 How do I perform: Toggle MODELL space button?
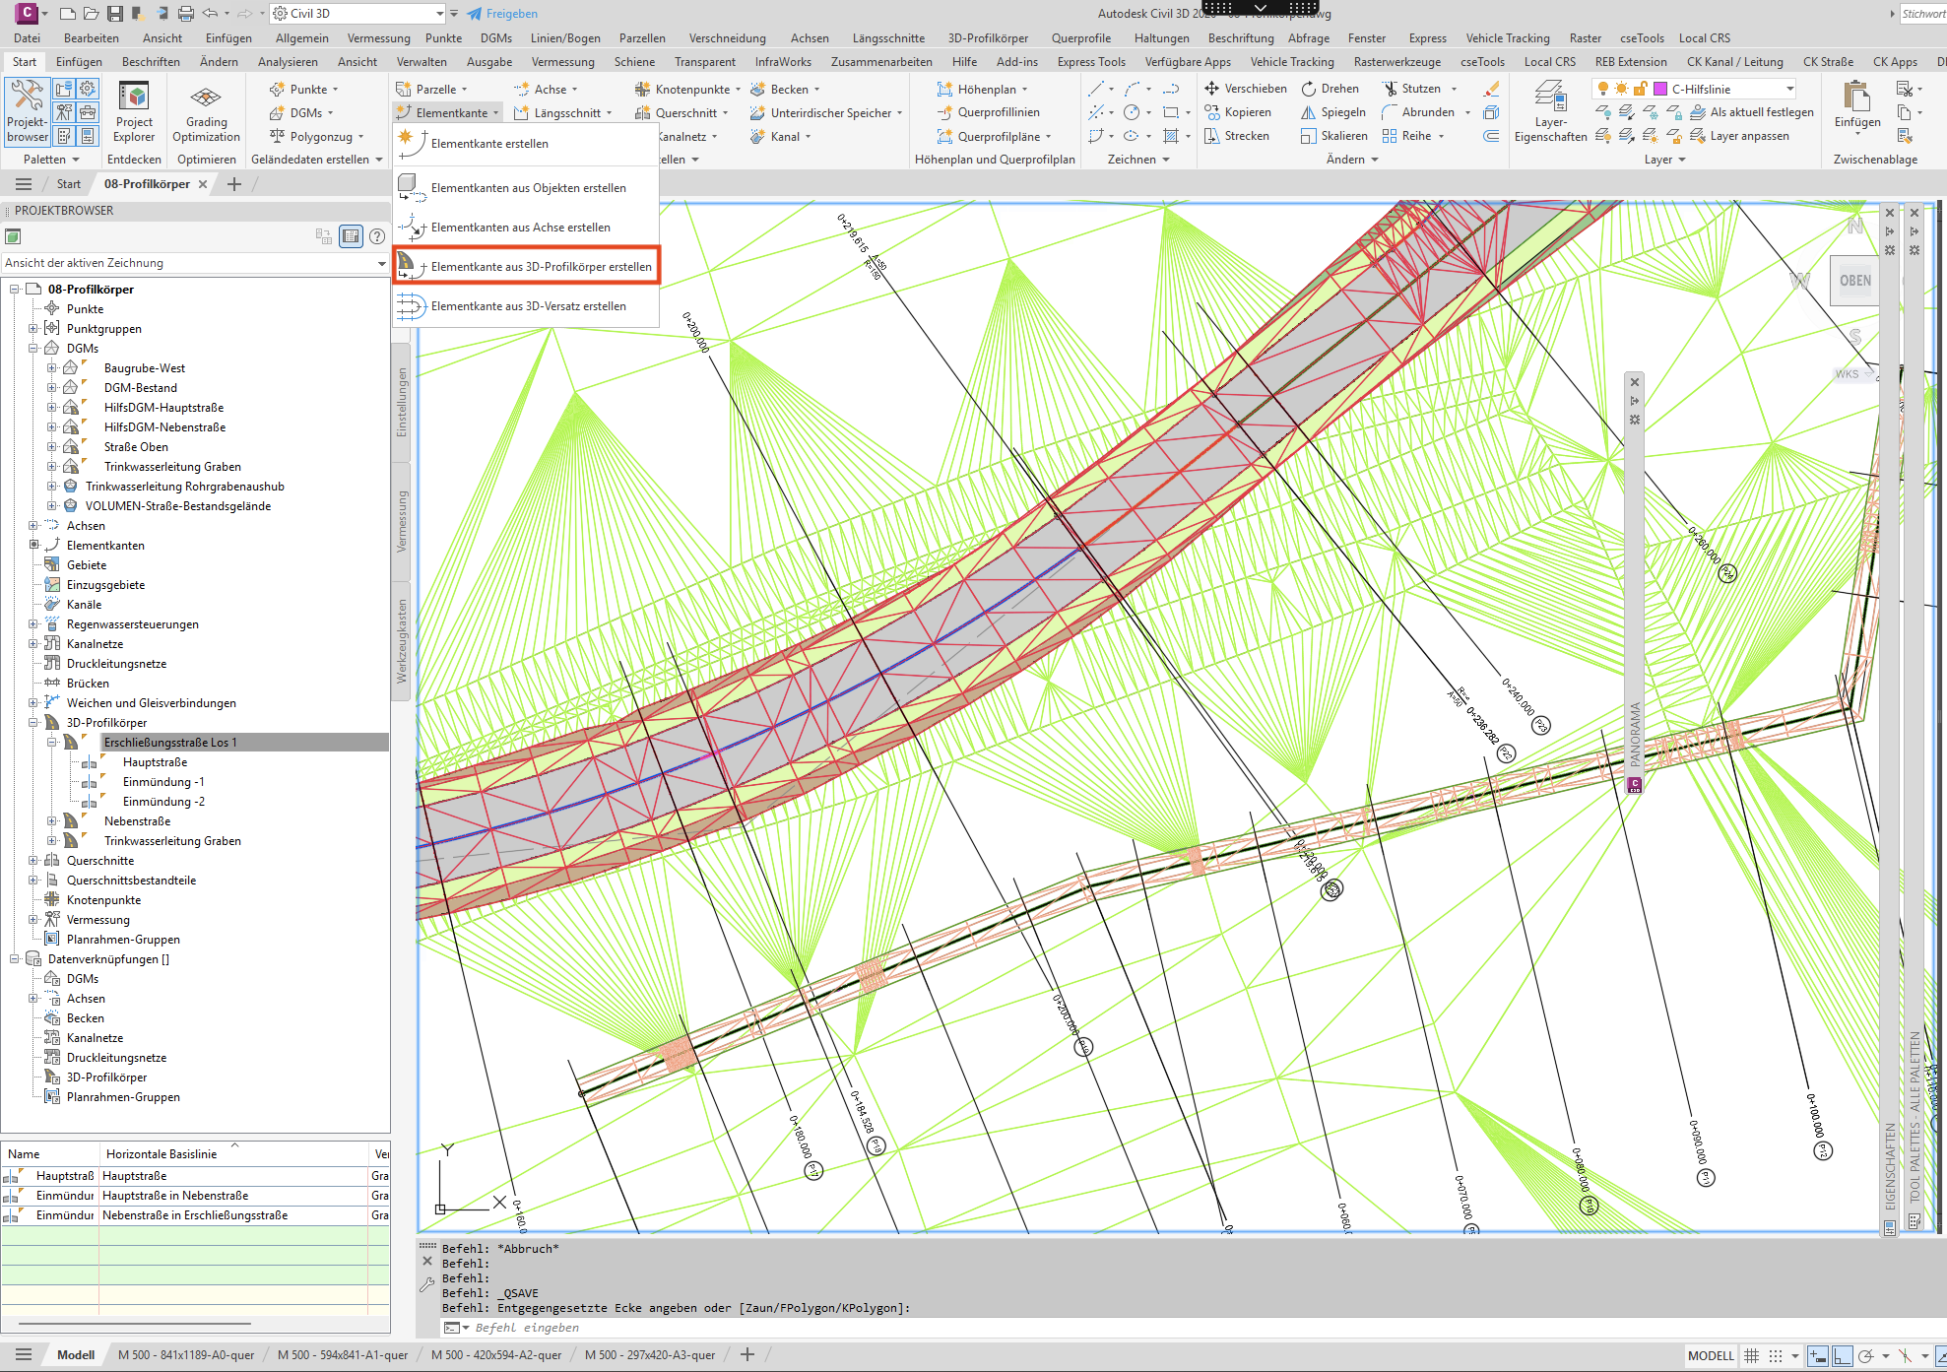[1711, 1356]
